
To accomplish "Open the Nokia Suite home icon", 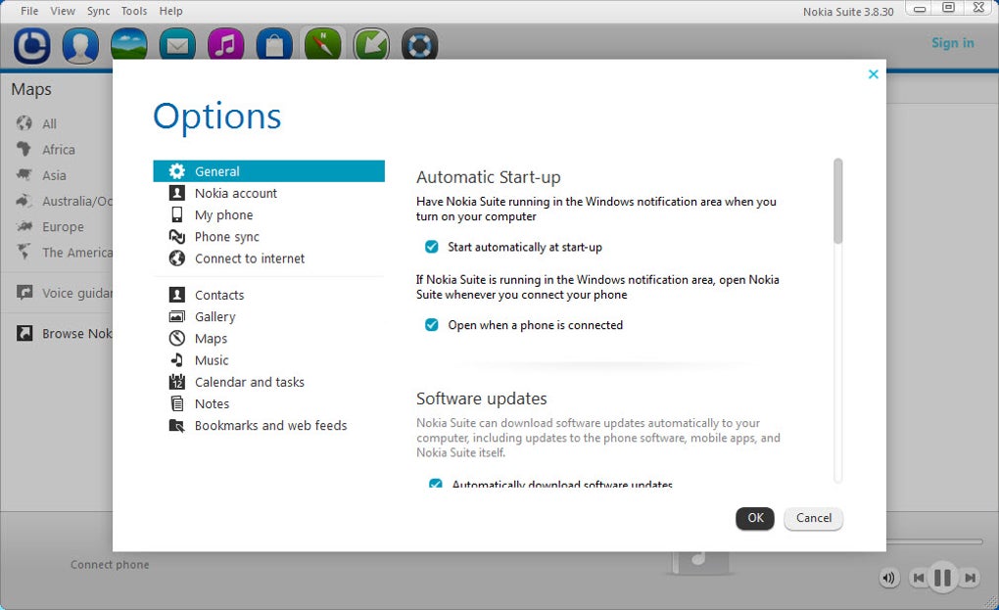I will point(32,45).
